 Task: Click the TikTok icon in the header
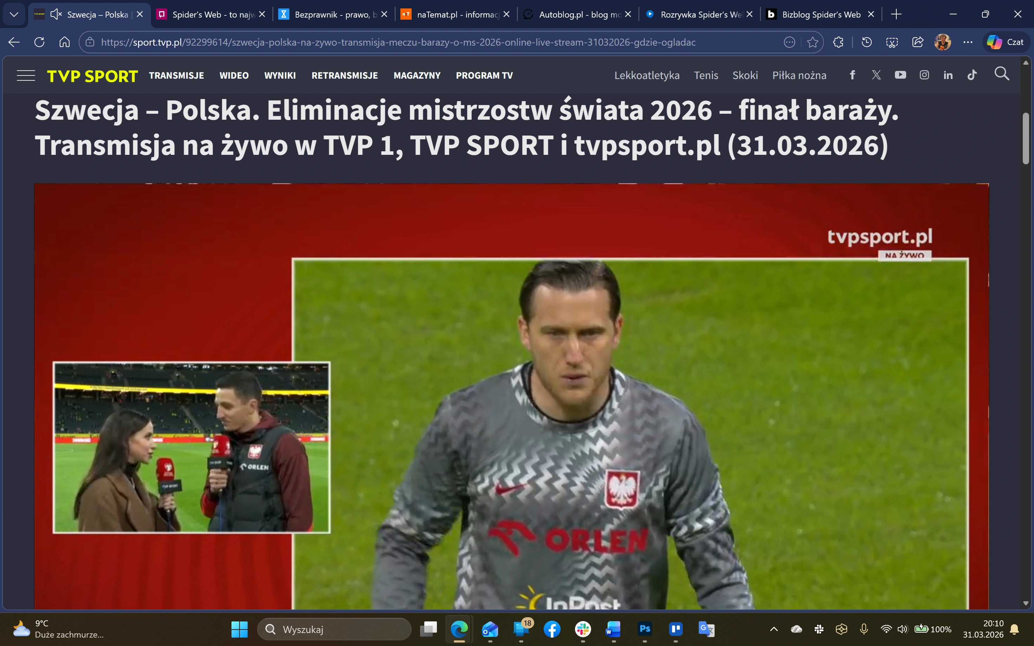pos(973,75)
